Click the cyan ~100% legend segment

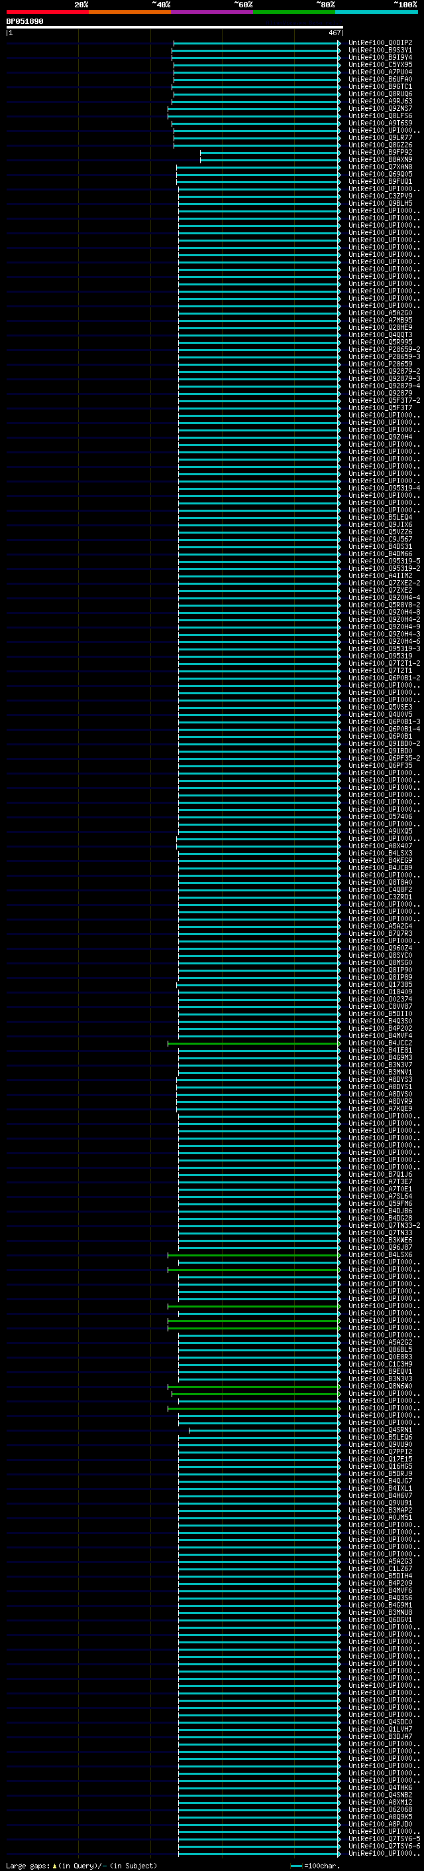[376, 12]
